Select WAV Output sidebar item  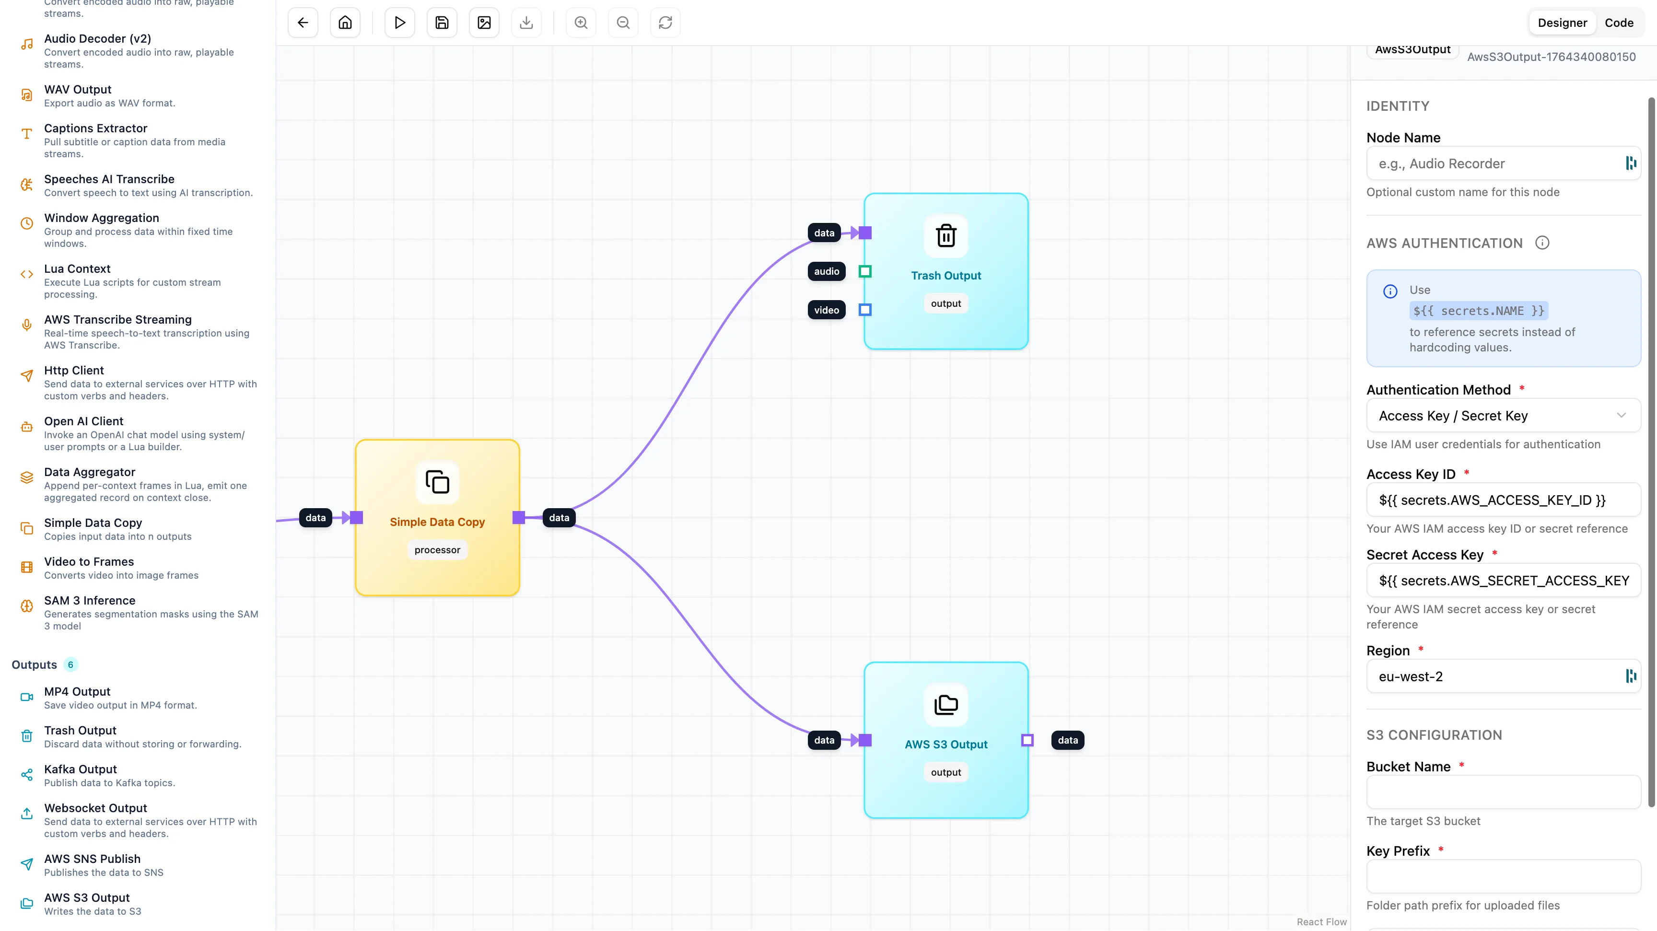pyautogui.click(x=138, y=95)
